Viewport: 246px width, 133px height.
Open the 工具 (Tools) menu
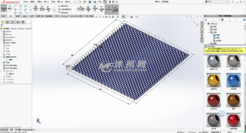click(x=53, y=2)
